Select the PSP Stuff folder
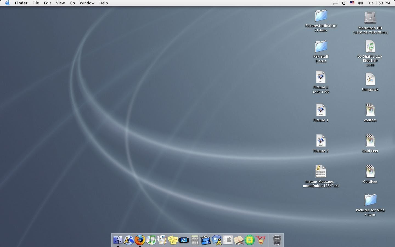The width and height of the screenshot is (395, 247). pyautogui.click(x=321, y=47)
